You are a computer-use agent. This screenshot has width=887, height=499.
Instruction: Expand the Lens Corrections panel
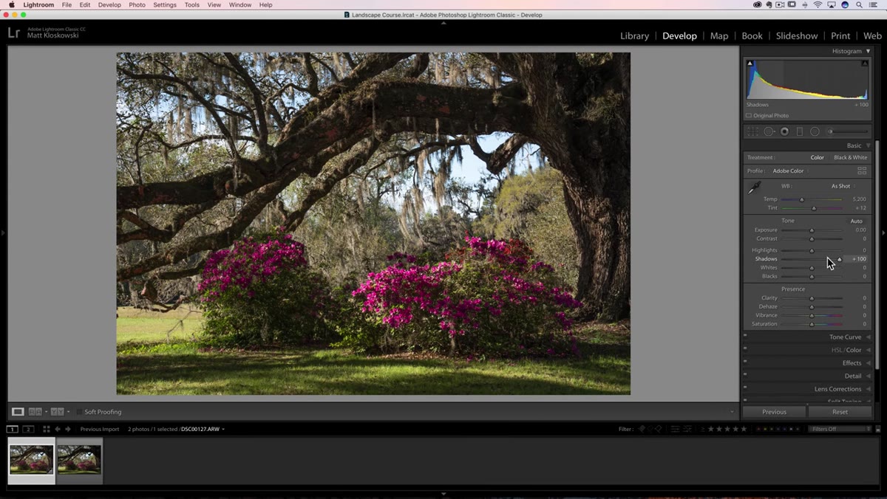[x=868, y=389]
